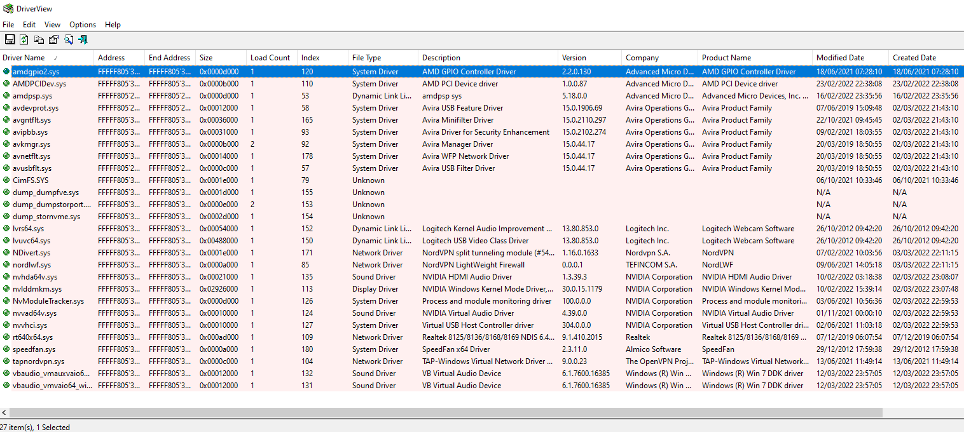Click the left arrow of horizontal scrollbar
Image resolution: width=964 pixels, height=432 pixels.
coord(4,413)
